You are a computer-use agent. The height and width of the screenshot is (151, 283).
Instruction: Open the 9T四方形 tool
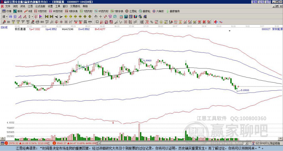pos(101,11)
